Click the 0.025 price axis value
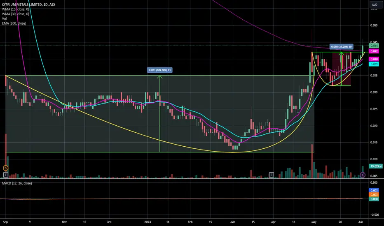The image size is (384, 226). 374,109
